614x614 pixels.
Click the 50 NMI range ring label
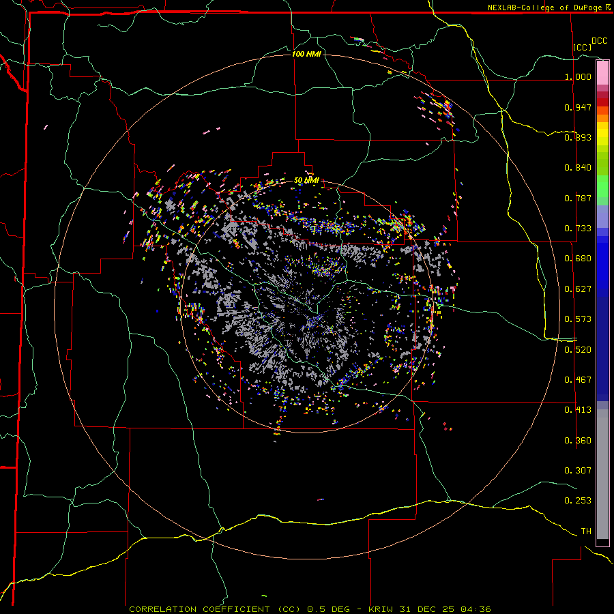pos(306,180)
